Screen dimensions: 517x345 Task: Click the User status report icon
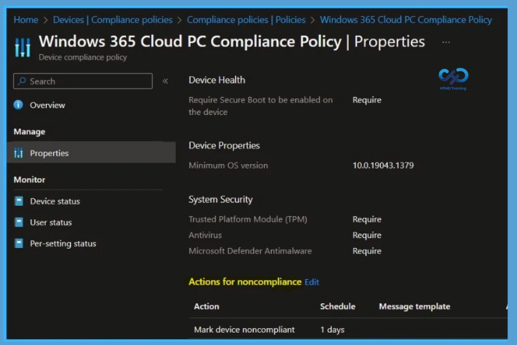(x=19, y=222)
